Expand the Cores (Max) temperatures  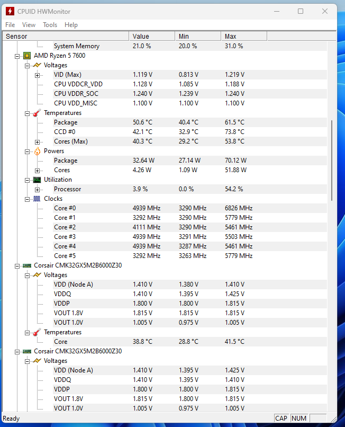(x=37, y=142)
